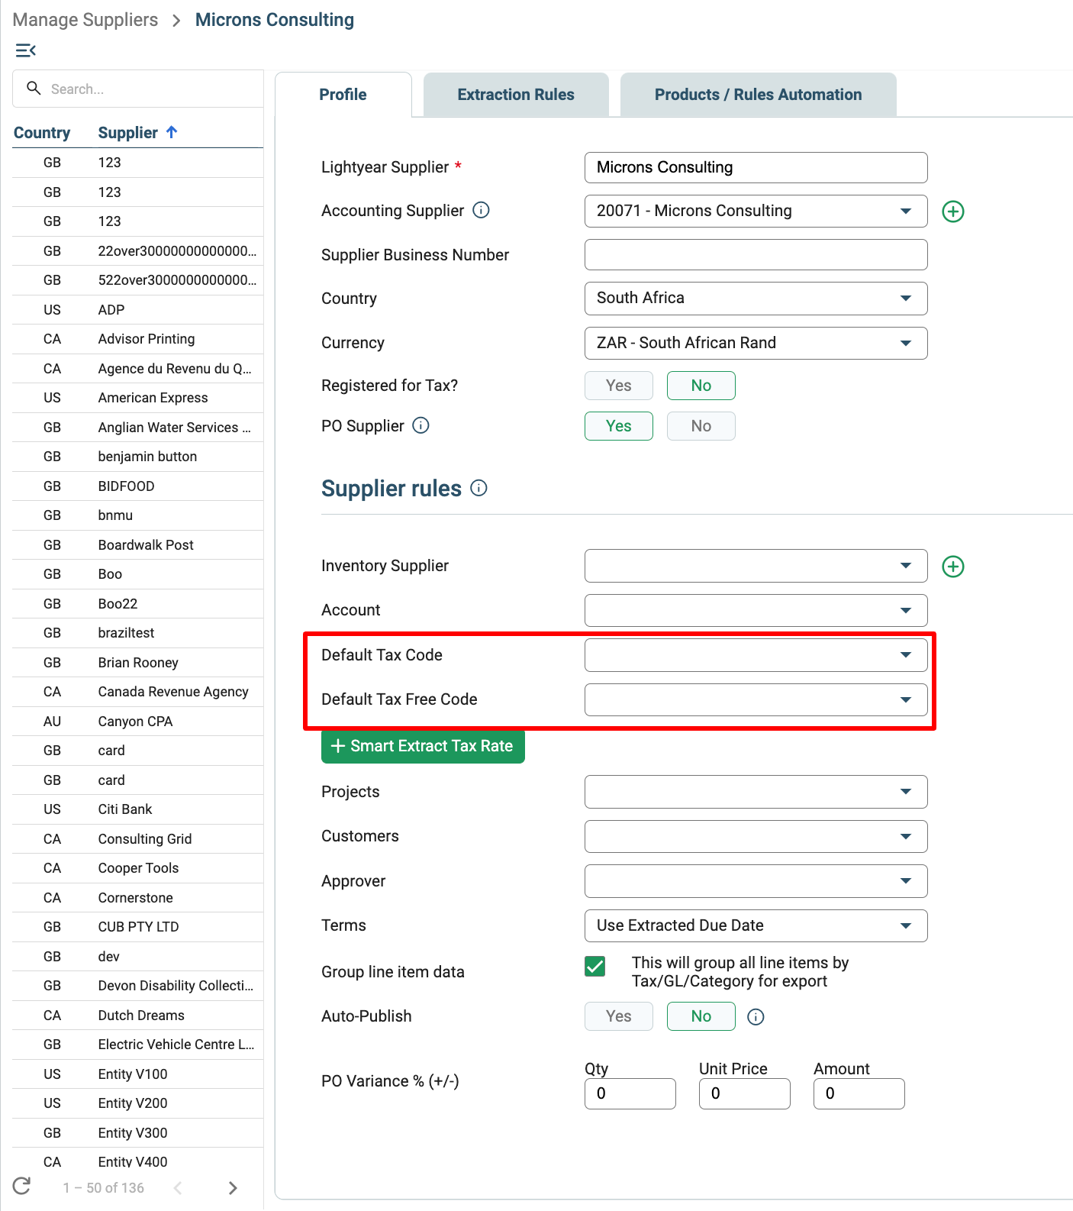Select supplier Consulting Grid
The width and height of the screenshot is (1073, 1211).
coord(138,839)
